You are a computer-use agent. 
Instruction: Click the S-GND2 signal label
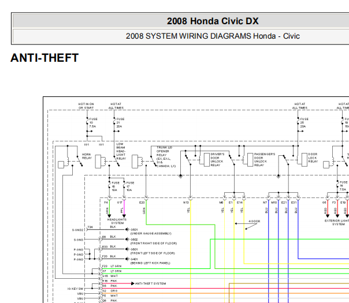[x=77, y=230]
